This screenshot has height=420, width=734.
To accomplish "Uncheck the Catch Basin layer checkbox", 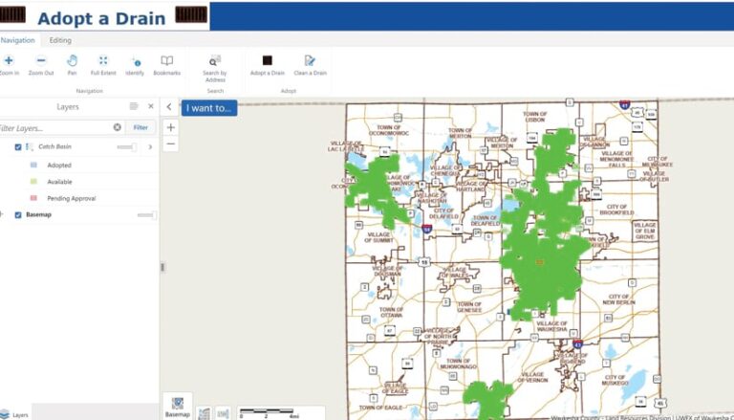I will pyautogui.click(x=18, y=147).
